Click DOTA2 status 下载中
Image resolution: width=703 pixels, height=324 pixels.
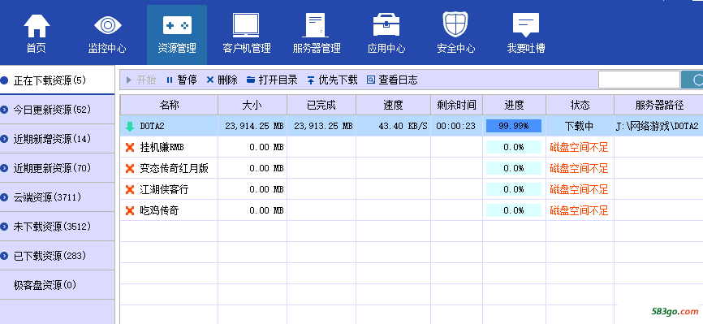(x=579, y=126)
